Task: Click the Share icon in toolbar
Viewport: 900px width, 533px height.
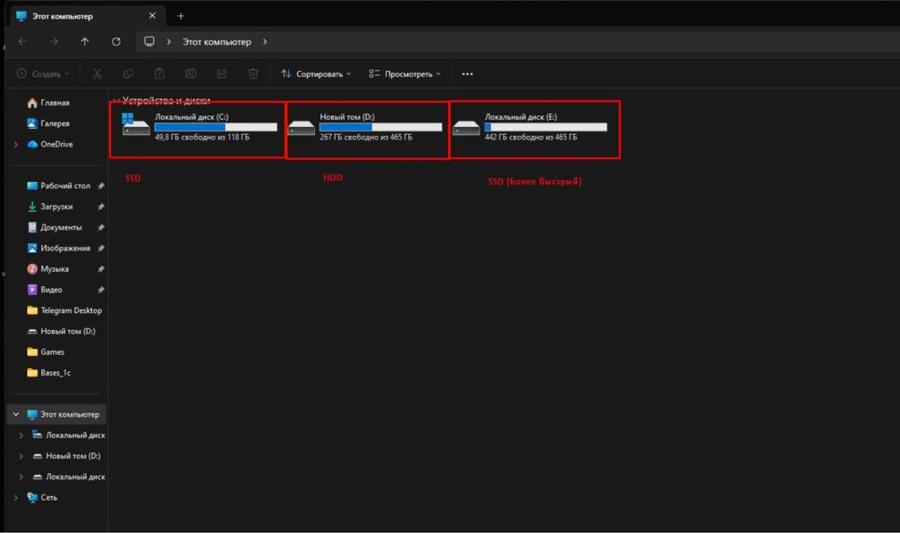Action: click(x=221, y=74)
